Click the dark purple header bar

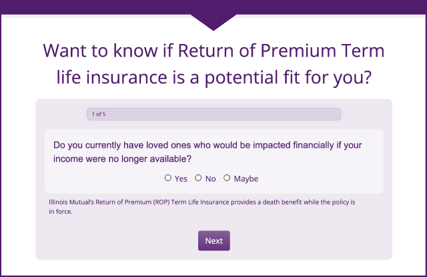click(213, 7)
